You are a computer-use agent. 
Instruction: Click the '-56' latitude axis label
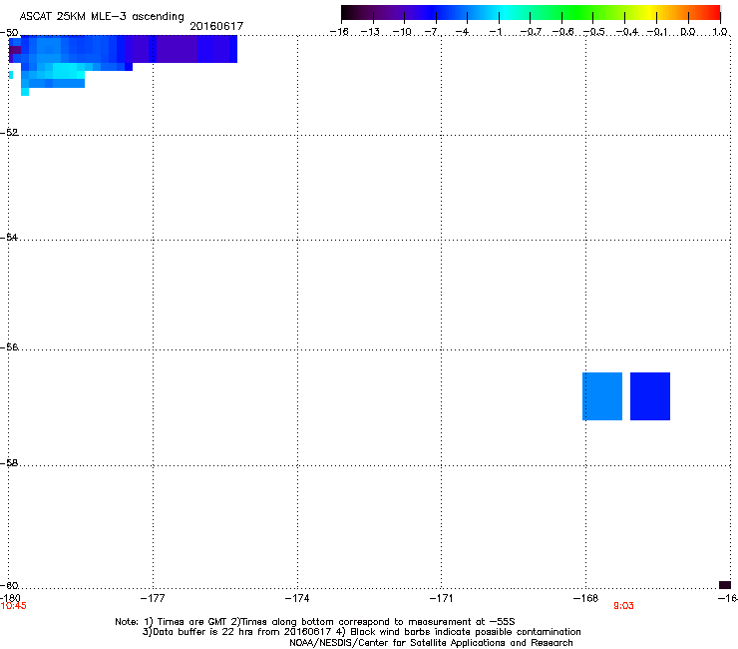[9, 347]
